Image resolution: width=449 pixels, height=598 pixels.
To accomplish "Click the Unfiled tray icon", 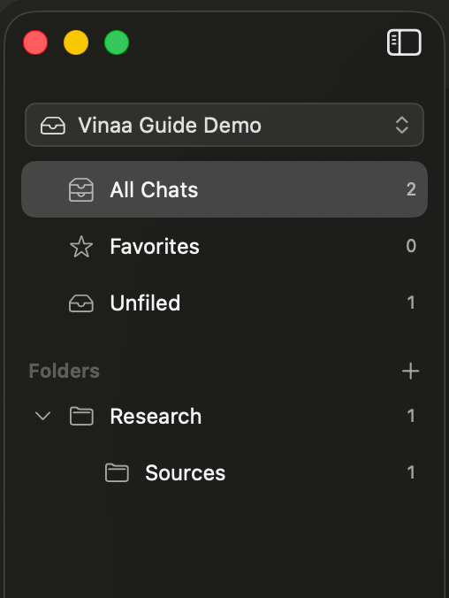I will tap(81, 303).
